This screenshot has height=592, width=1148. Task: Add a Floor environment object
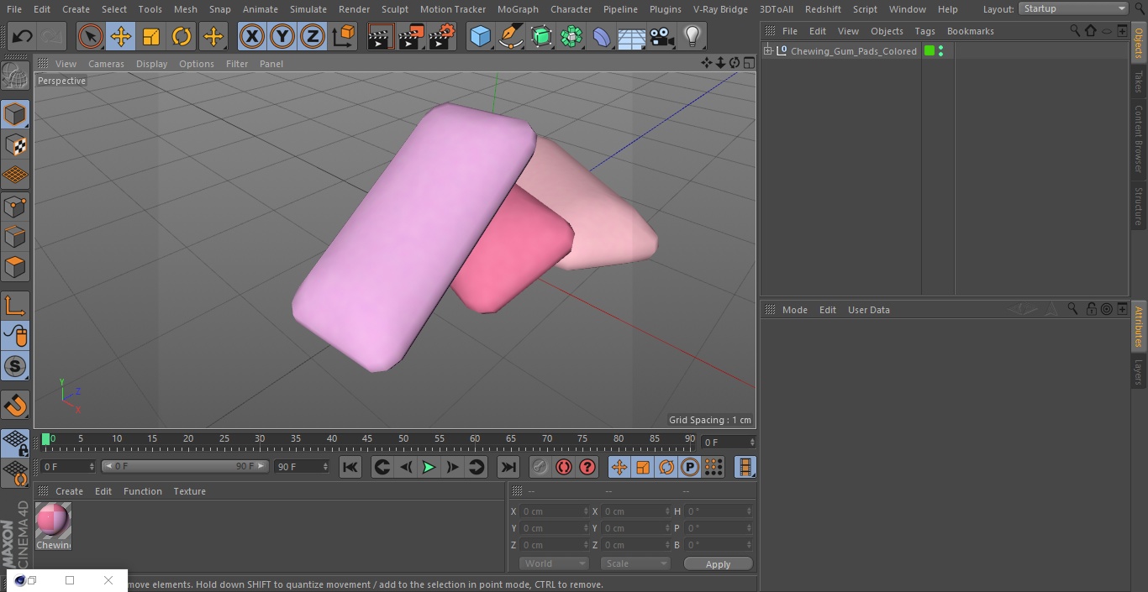[632, 36]
